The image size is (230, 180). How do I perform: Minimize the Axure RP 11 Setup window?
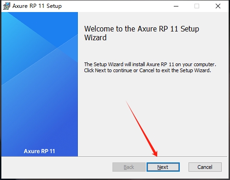click(176, 6)
